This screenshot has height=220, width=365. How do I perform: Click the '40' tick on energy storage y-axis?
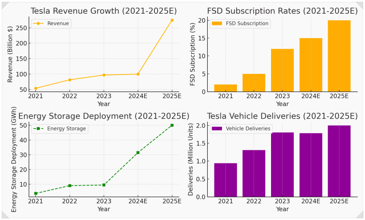click(x=23, y=140)
